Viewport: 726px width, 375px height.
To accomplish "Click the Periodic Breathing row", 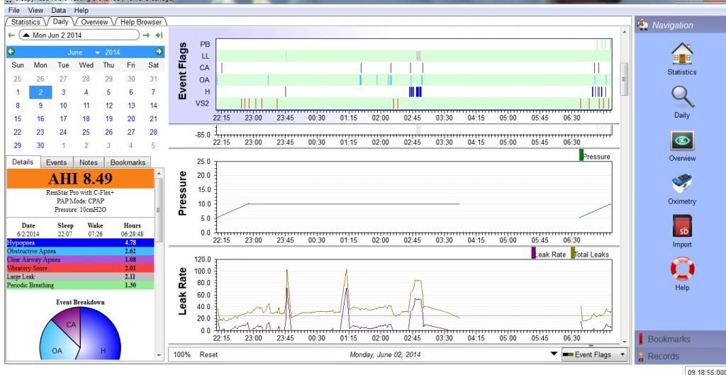I will point(80,285).
